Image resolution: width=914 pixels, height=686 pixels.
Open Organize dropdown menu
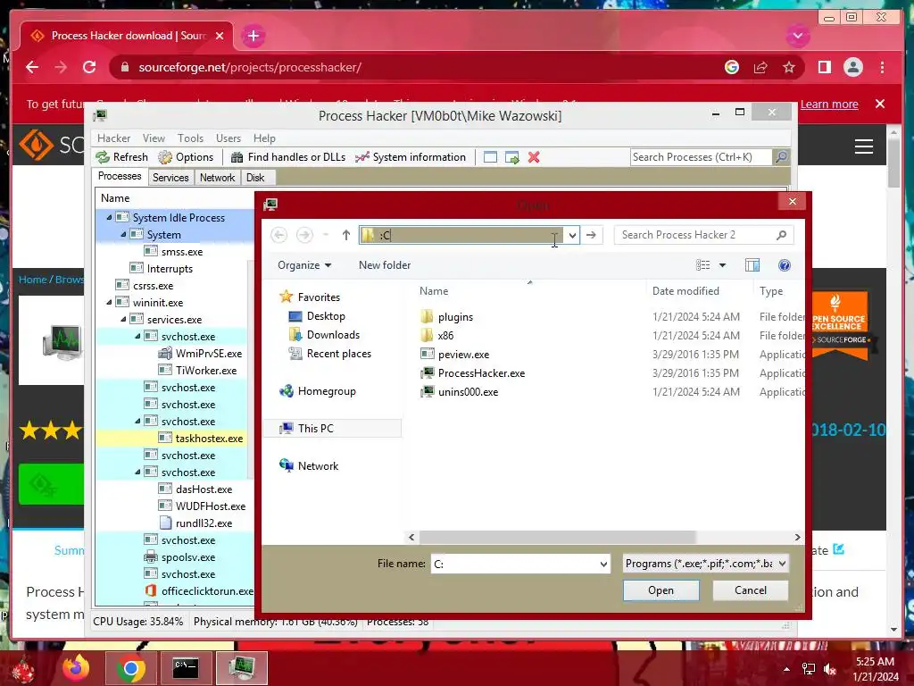pyautogui.click(x=304, y=265)
